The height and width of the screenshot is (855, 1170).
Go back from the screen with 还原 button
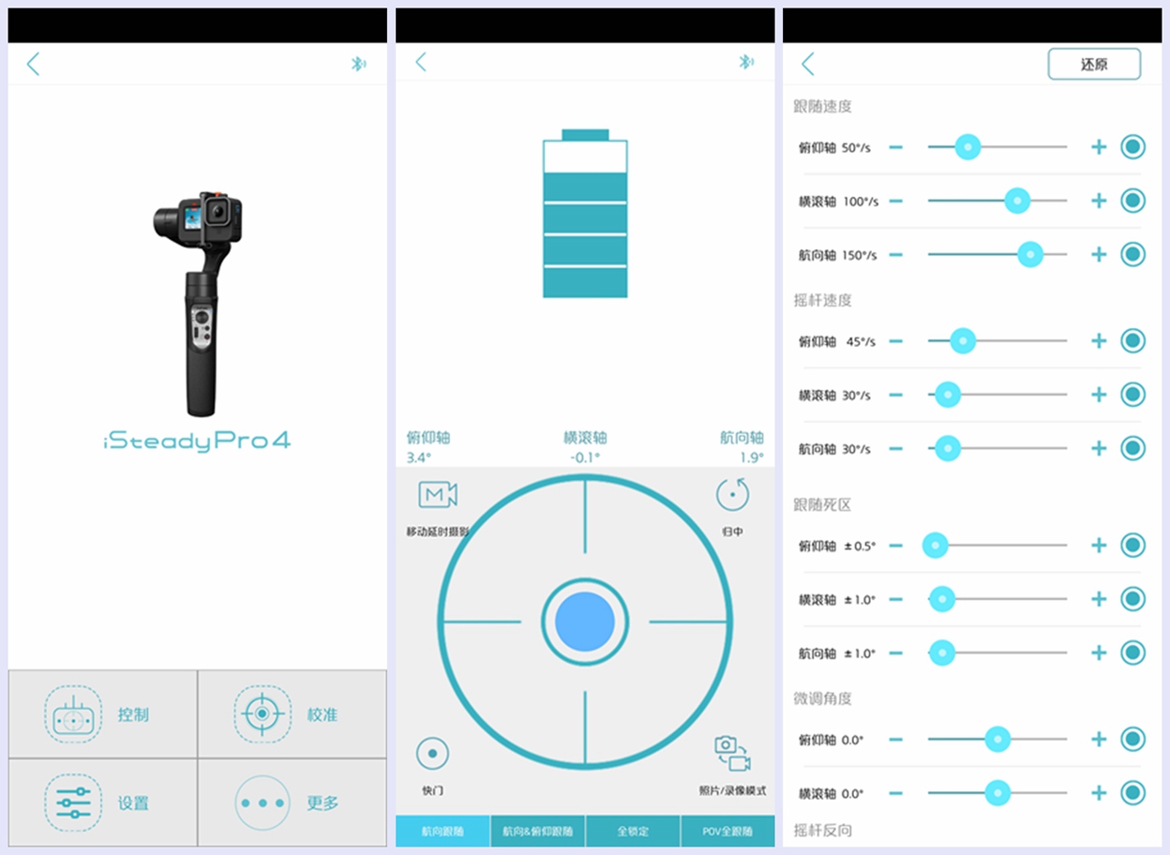[808, 64]
